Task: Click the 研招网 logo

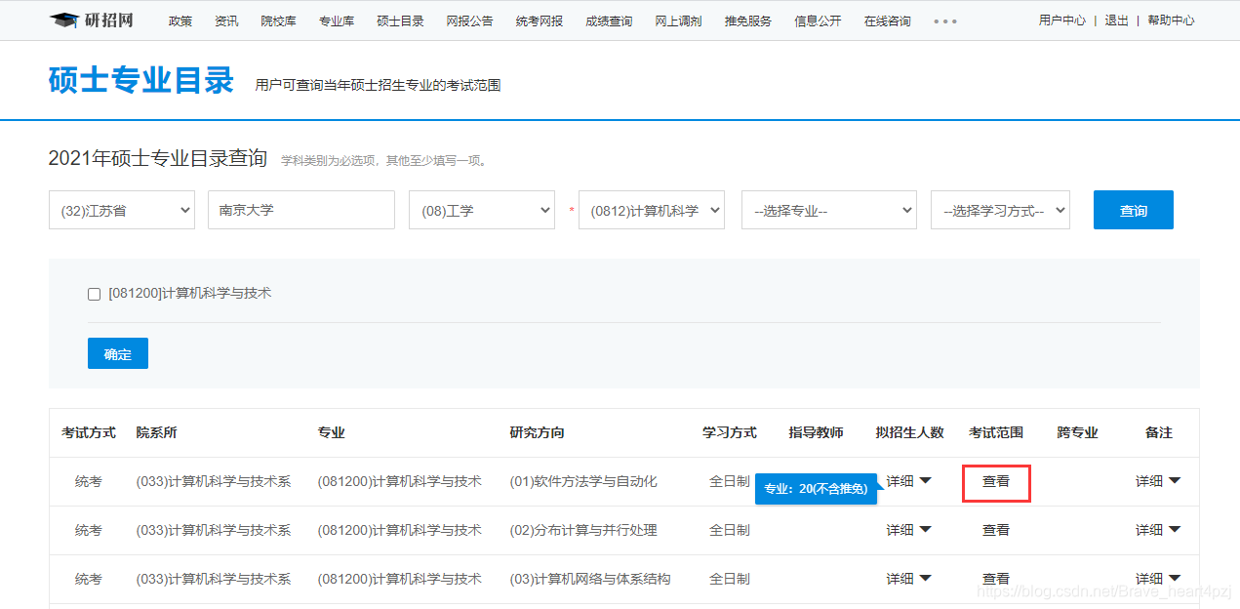Action: [x=91, y=20]
